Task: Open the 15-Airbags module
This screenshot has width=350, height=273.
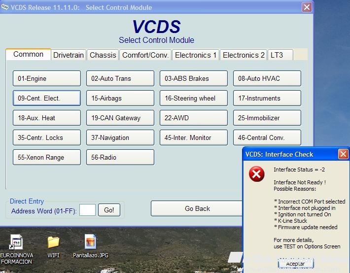Action: pos(120,98)
